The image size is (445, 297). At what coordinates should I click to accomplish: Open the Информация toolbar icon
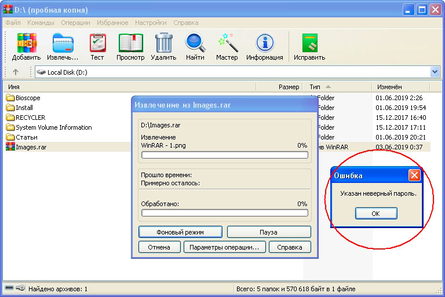click(265, 43)
